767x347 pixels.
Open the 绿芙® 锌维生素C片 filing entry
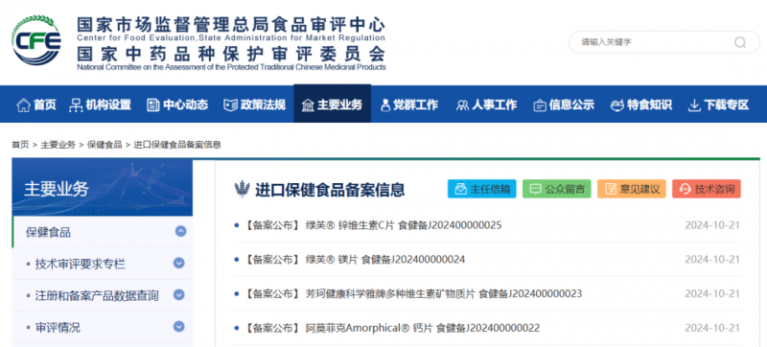coord(373,225)
